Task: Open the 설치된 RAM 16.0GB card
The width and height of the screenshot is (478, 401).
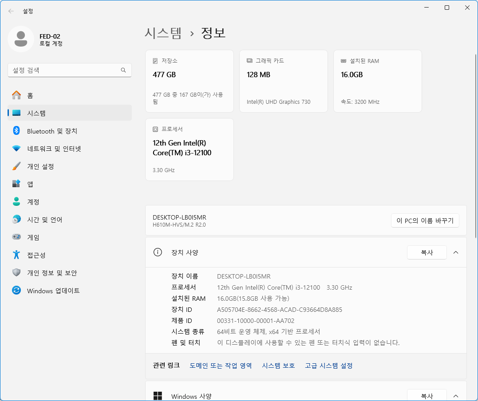Action: click(377, 81)
